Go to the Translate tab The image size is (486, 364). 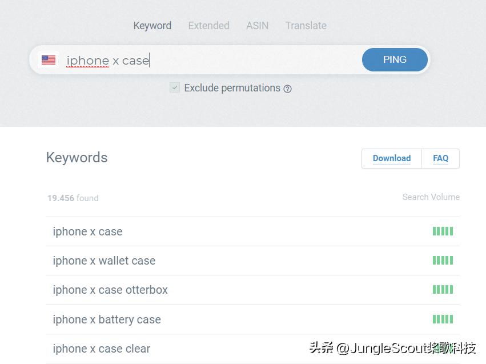coord(306,26)
